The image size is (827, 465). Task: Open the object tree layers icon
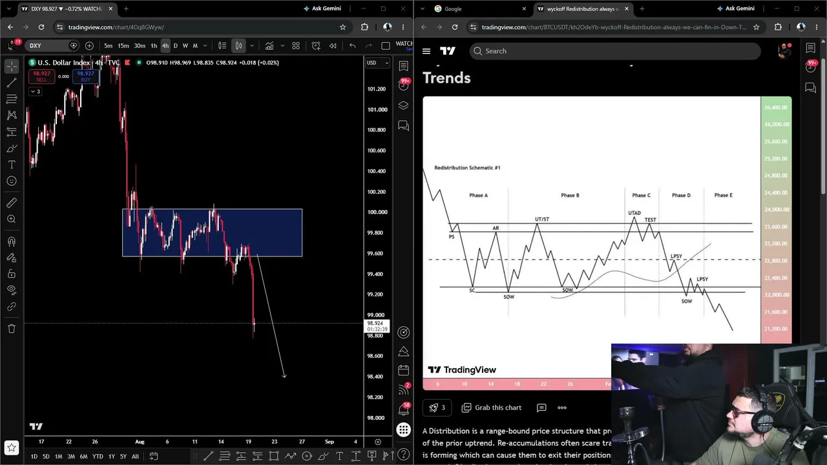click(x=404, y=105)
